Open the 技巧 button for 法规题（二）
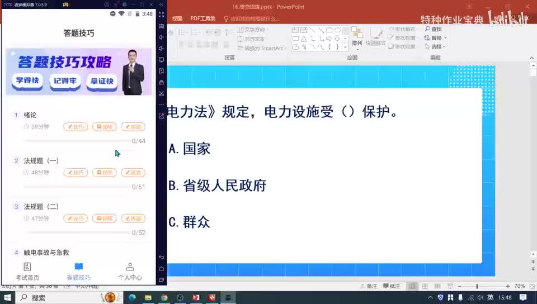This screenshot has height=304, width=537. pyautogui.click(x=76, y=218)
